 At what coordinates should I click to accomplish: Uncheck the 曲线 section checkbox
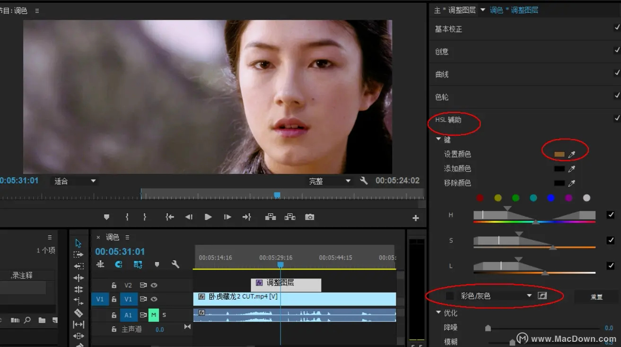[x=617, y=73]
